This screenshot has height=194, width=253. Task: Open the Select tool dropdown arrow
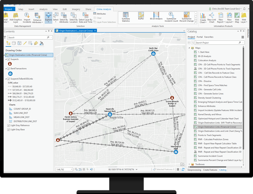click(56, 22)
